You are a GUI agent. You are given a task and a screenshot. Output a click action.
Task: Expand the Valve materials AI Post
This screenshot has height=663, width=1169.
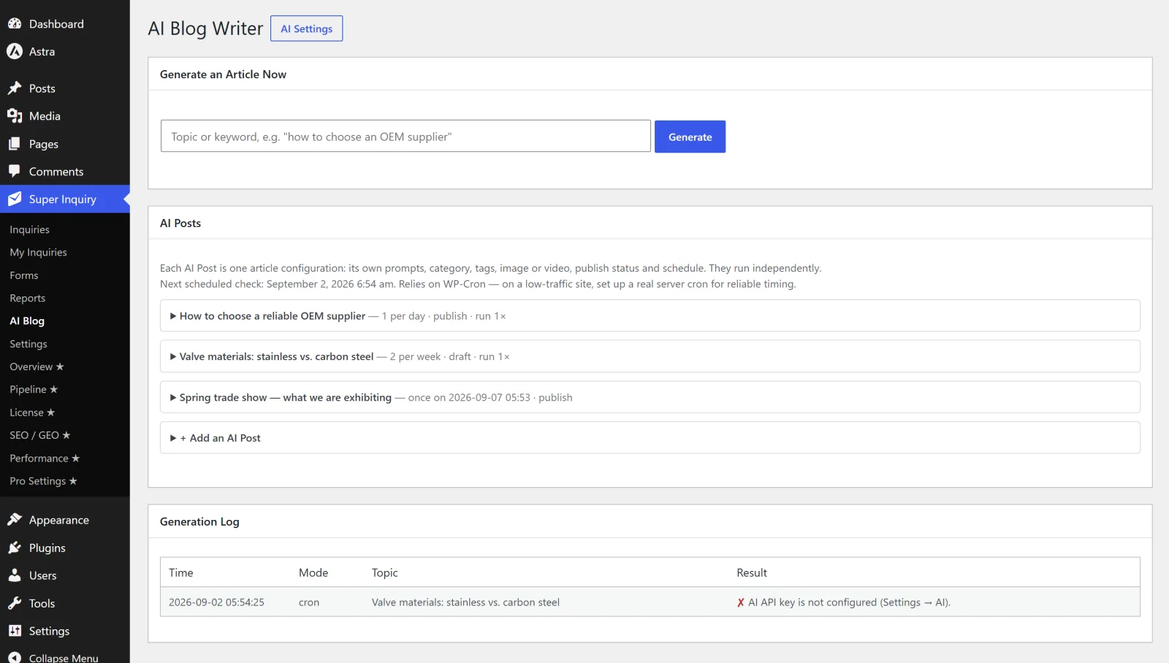pos(650,357)
